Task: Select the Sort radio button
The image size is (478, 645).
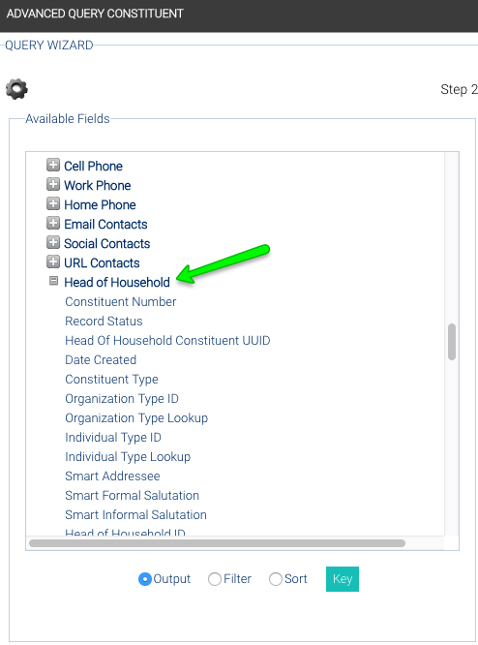Action: (x=276, y=579)
